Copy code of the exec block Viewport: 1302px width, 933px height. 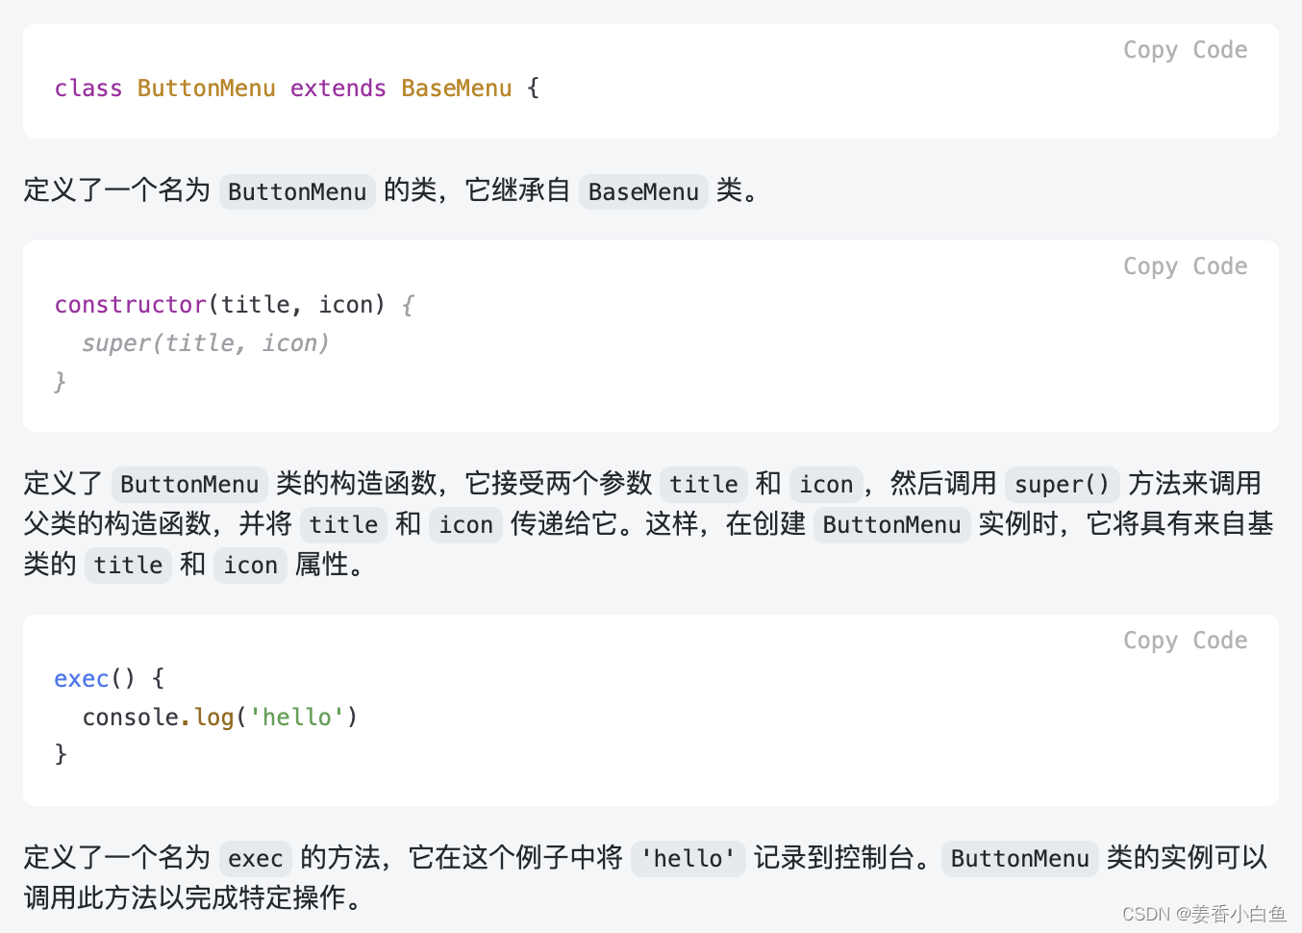click(1185, 641)
